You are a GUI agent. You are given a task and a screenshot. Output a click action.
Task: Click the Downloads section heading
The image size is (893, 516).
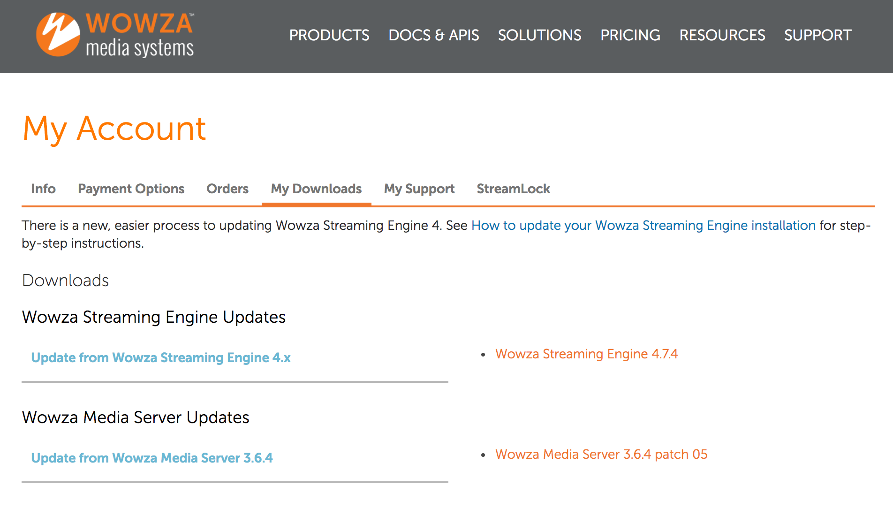click(66, 280)
